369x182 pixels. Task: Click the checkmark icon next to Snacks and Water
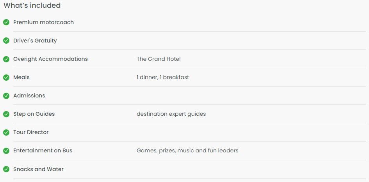[x=6, y=169]
